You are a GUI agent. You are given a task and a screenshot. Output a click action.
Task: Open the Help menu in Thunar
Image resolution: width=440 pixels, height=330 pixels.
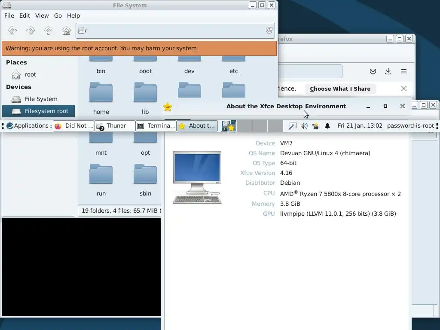73,16
